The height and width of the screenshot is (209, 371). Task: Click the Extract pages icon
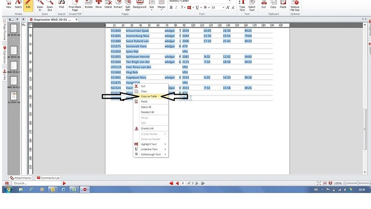[x=118, y=4]
